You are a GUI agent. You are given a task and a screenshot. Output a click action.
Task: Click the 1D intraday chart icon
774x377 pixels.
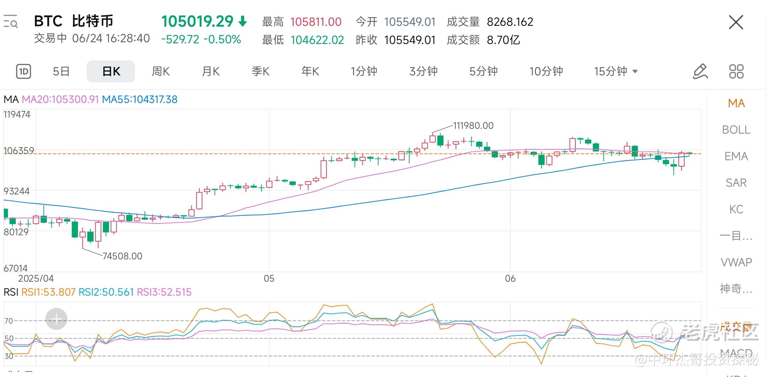(x=23, y=72)
